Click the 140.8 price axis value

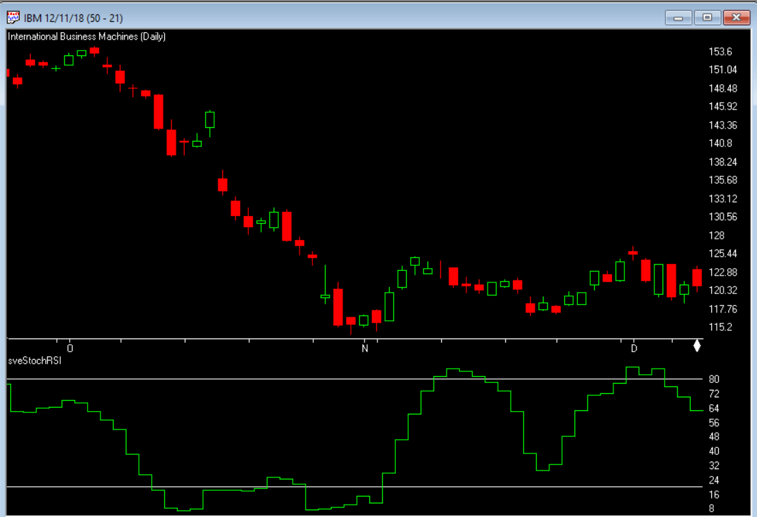720,144
